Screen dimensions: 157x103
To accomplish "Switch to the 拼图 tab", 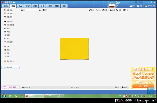I will (x=64, y=6).
